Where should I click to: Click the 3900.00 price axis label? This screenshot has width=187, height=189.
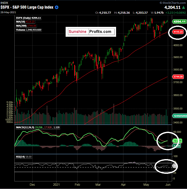pyautogui.click(x=178, y=57)
